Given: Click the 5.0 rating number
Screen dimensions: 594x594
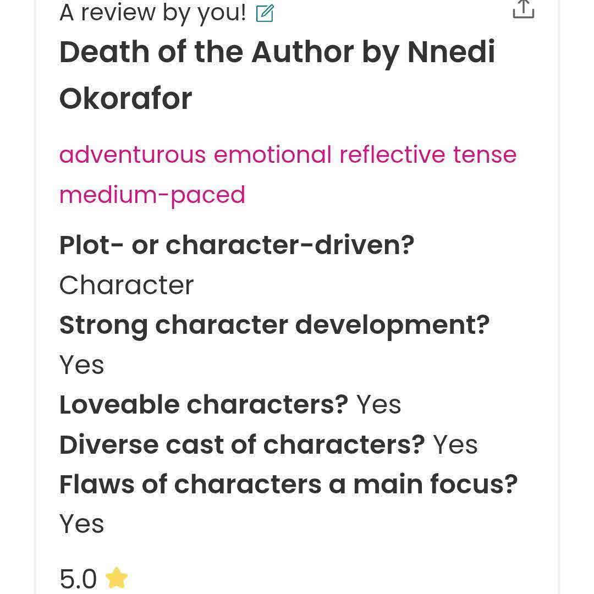Looking at the screenshot, I should coord(78,579).
